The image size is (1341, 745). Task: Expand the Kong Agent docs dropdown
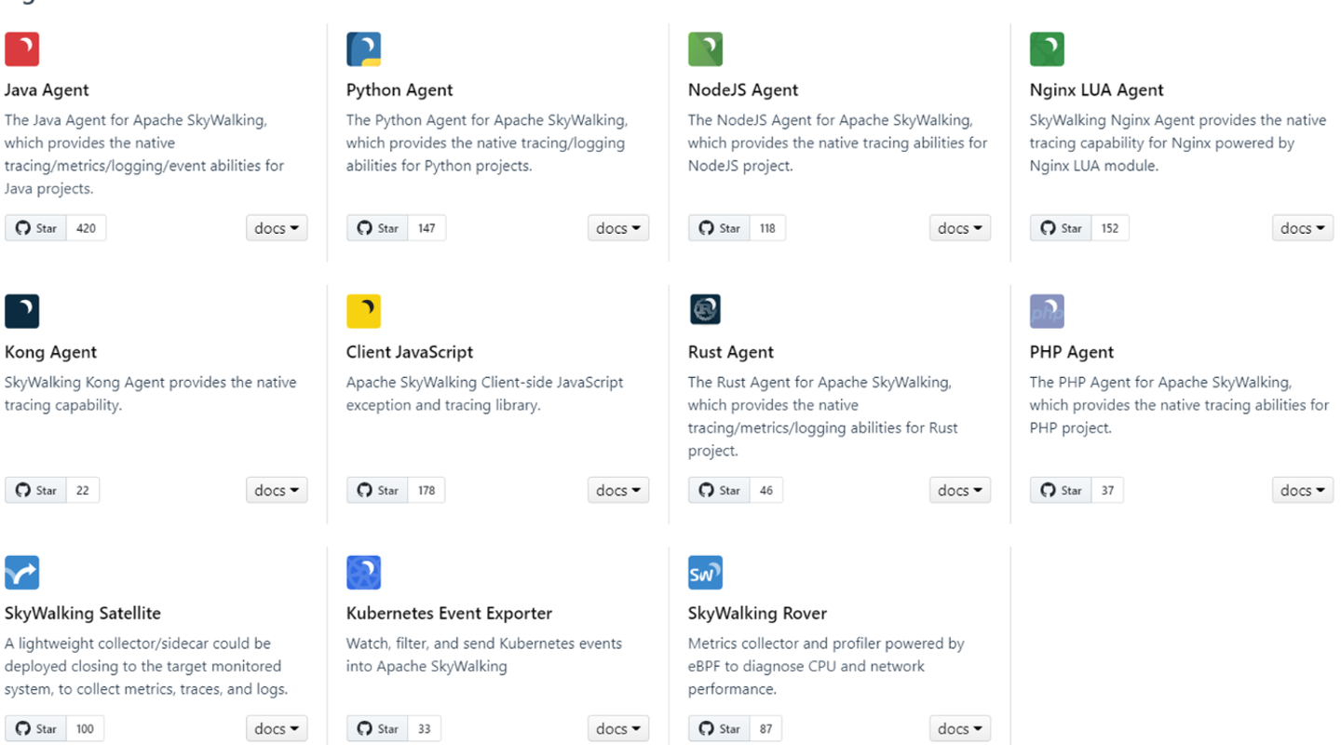pyautogui.click(x=277, y=490)
